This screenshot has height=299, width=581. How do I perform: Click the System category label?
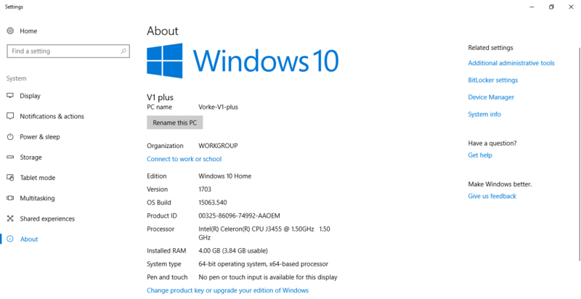click(x=16, y=78)
